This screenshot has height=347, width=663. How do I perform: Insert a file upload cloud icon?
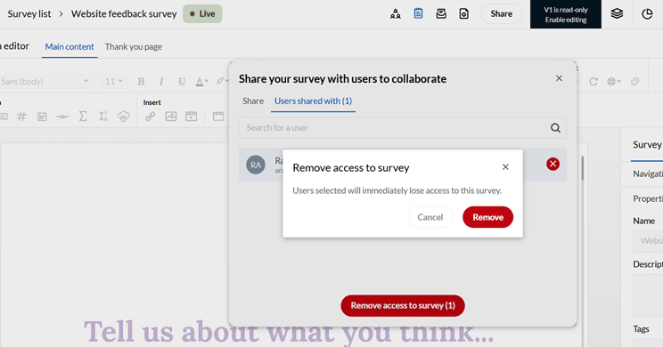[124, 117]
